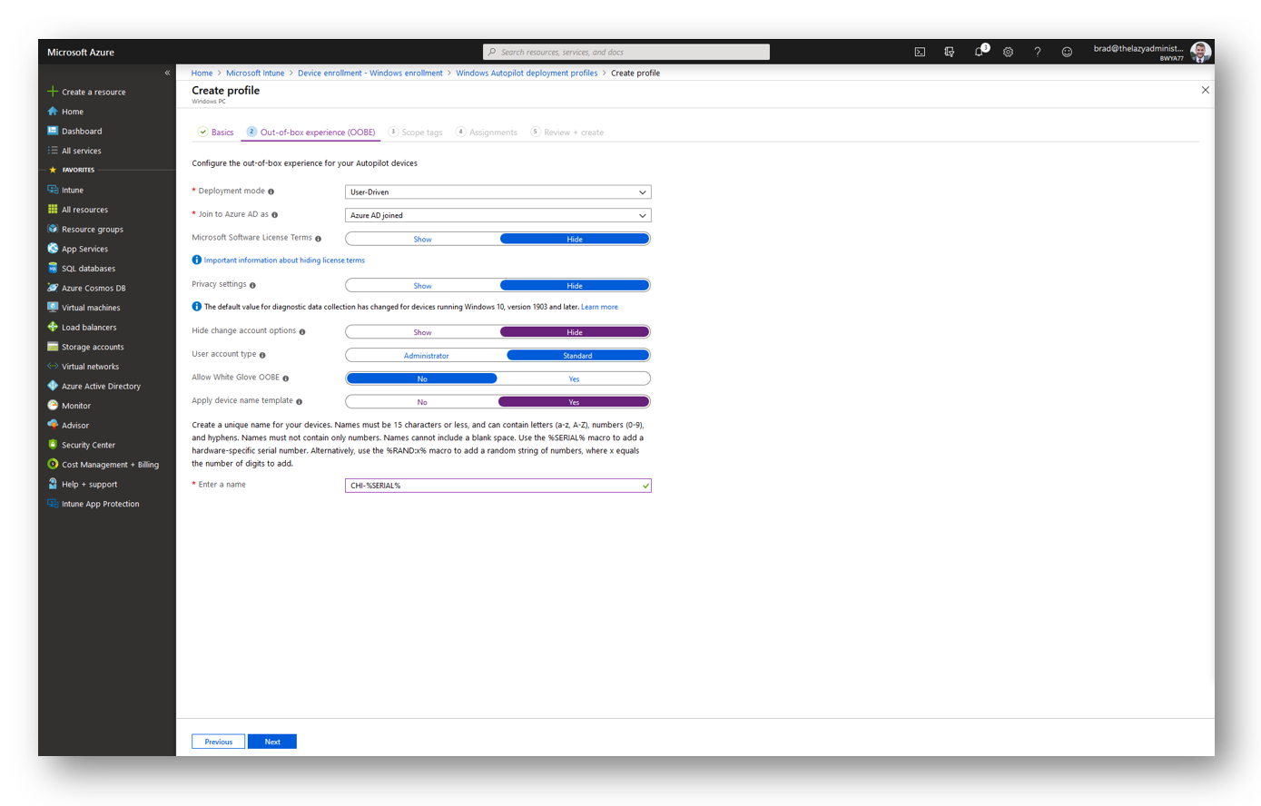Screen dimensions: 1261x806
Task: Click the Previous button
Action: coord(218,742)
